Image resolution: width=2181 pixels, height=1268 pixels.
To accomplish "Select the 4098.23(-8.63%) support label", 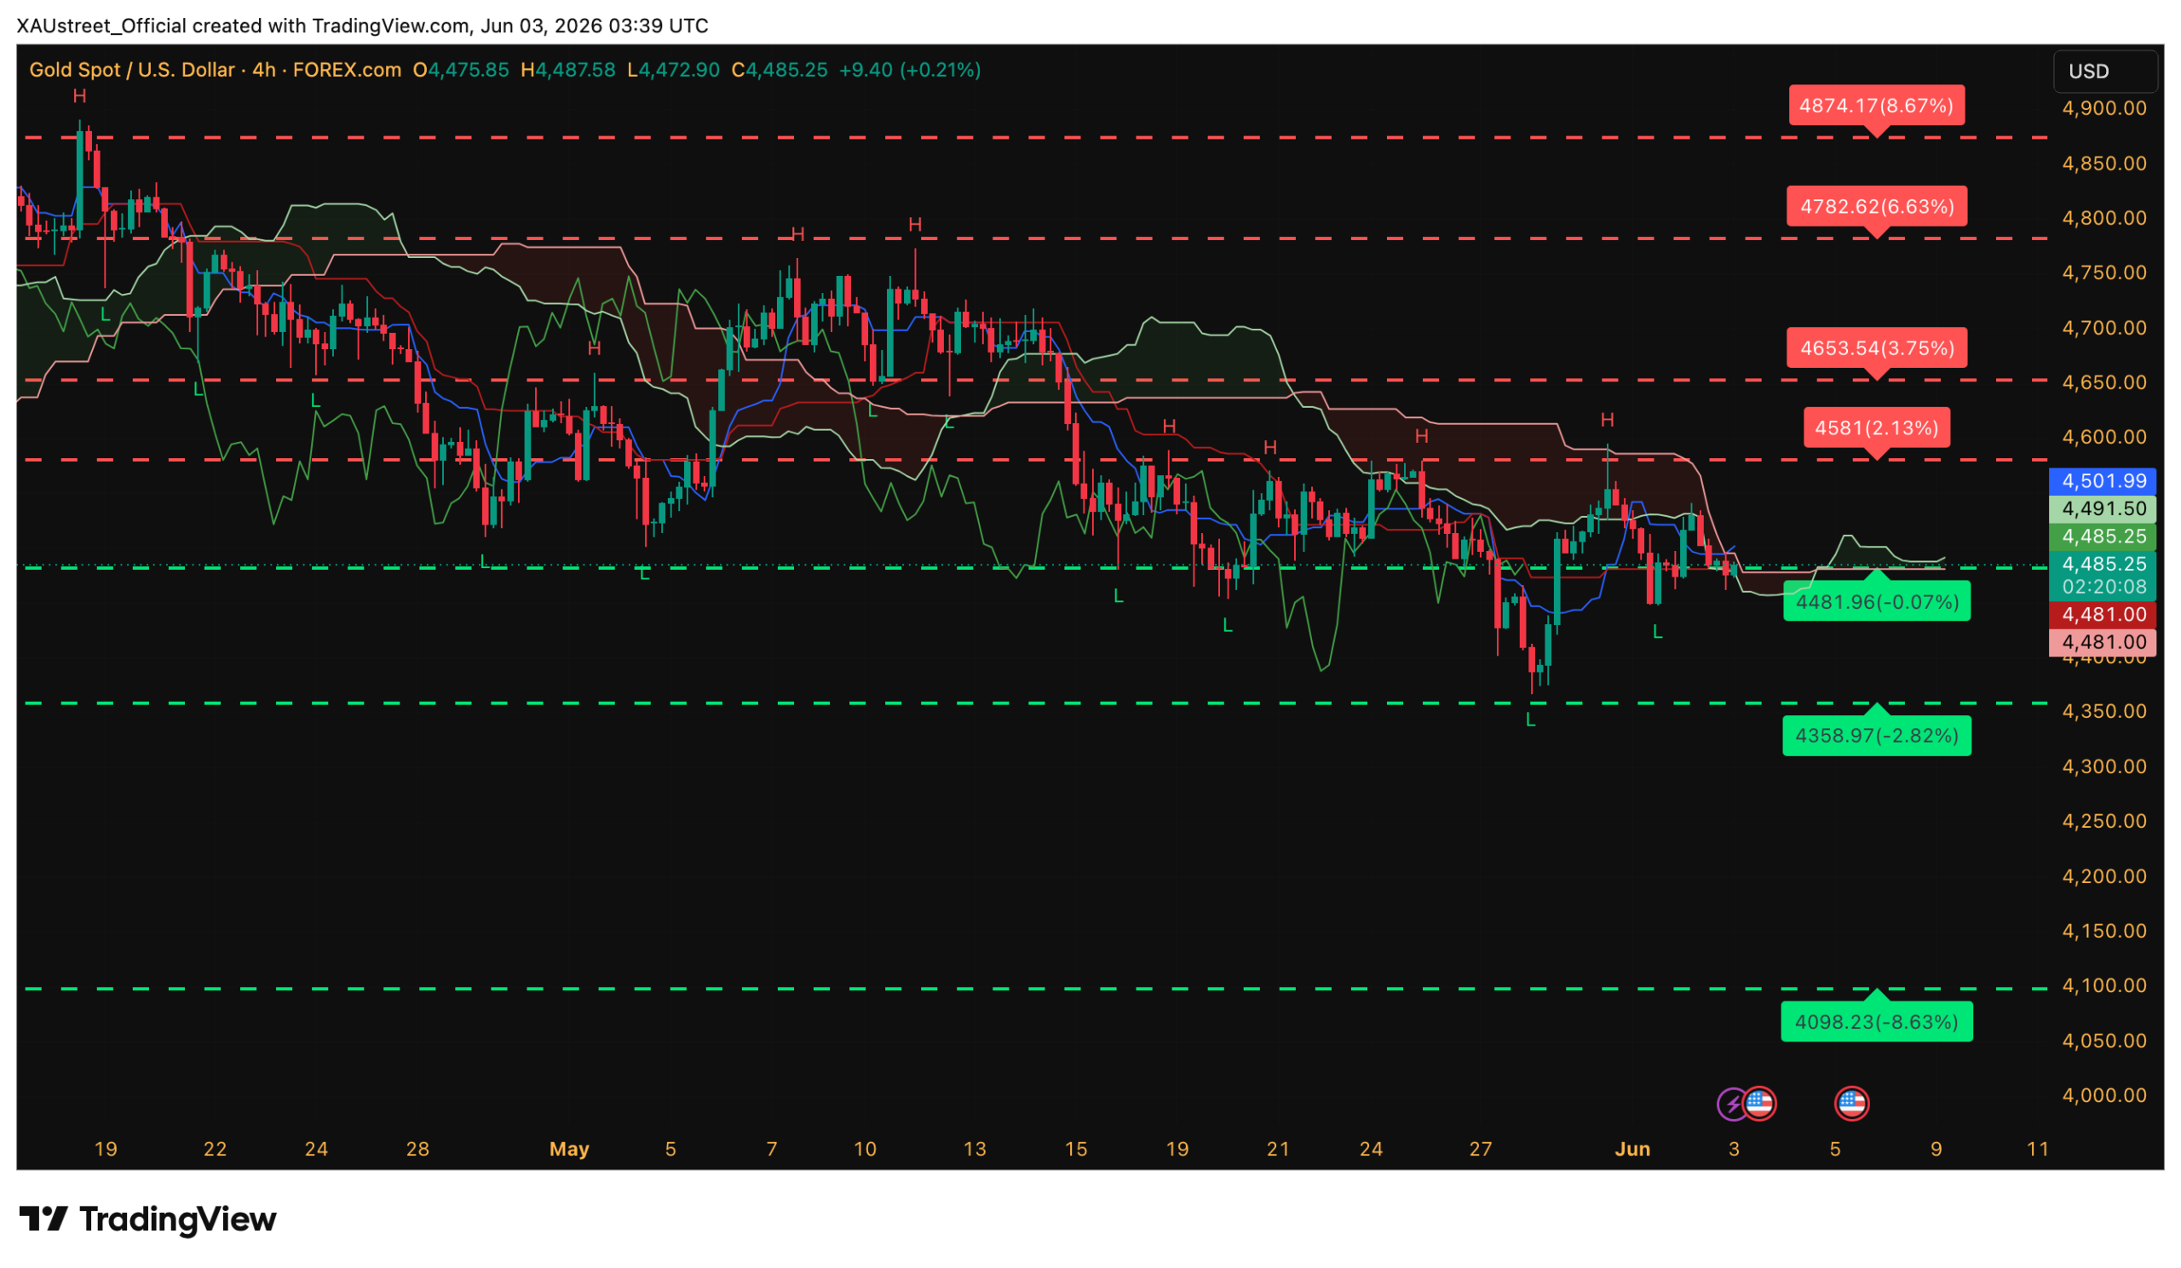I will click(x=1876, y=1023).
